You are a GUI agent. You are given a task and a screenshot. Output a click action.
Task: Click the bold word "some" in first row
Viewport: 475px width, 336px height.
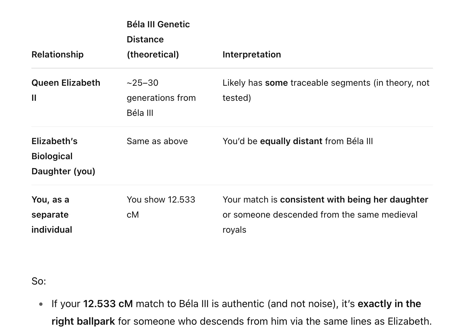[276, 83]
